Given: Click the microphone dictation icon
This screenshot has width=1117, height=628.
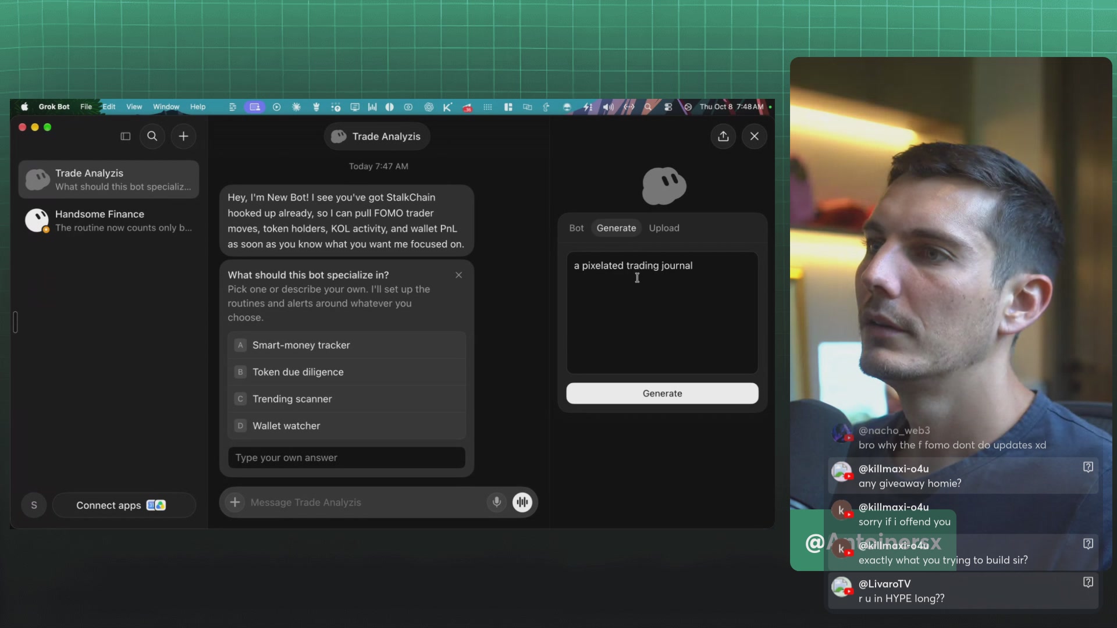Looking at the screenshot, I should tap(496, 502).
